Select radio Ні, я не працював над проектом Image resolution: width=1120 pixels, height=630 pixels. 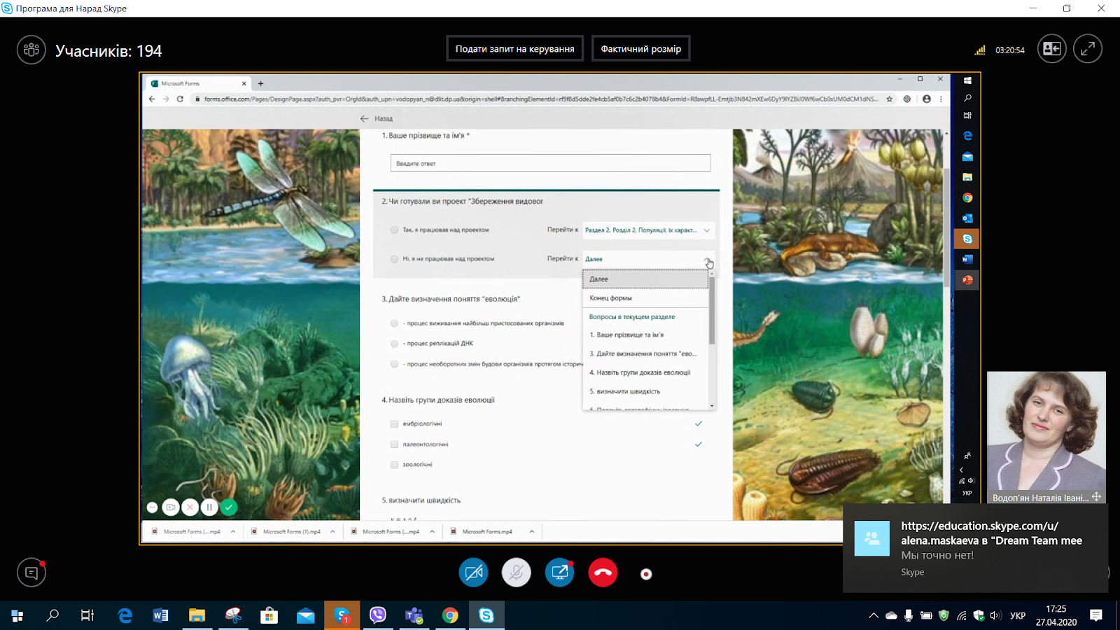(394, 259)
